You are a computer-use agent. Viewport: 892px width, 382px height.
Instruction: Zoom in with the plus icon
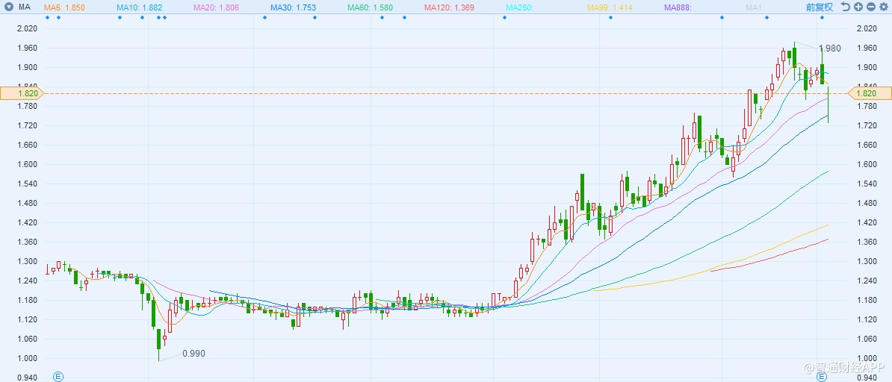click(x=858, y=7)
